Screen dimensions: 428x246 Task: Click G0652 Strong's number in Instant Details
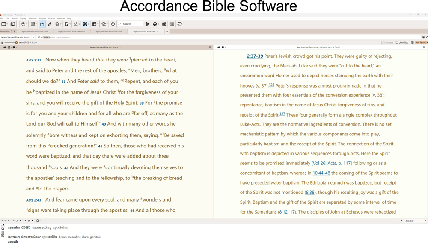(x=26, y=228)
